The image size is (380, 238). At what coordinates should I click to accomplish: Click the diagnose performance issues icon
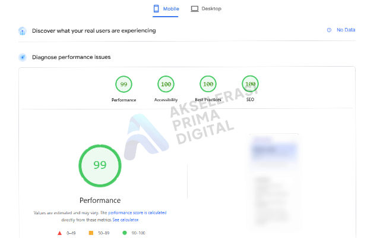click(23, 57)
